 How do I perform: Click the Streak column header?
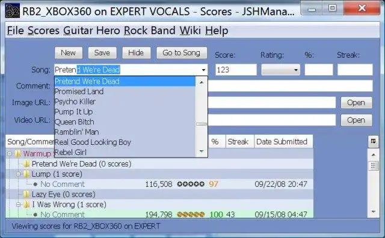(x=240, y=142)
